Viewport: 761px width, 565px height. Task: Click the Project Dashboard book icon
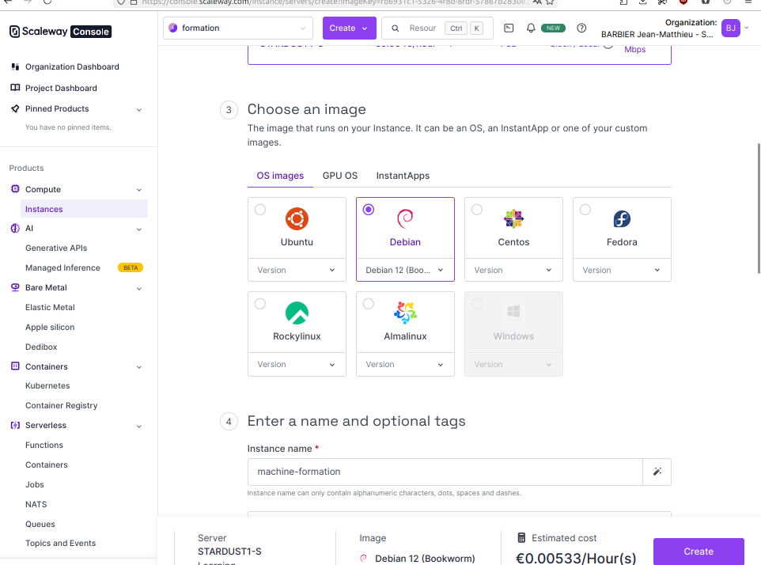(x=15, y=88)
